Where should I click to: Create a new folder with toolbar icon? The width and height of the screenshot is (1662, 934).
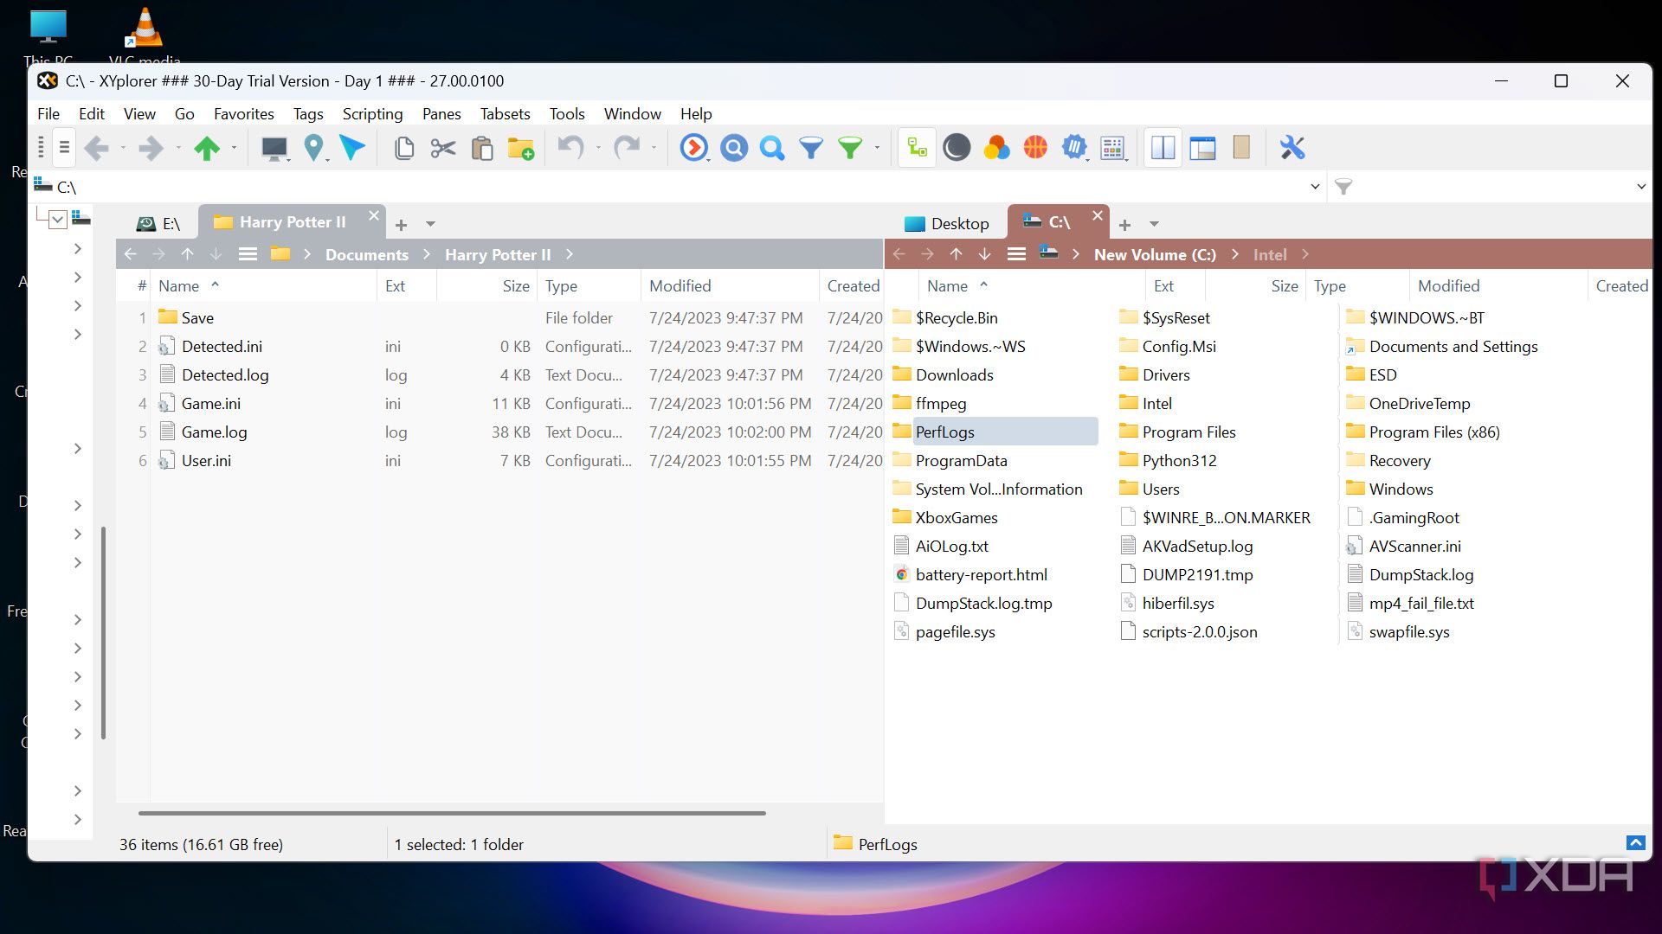(x=521, y=149)
